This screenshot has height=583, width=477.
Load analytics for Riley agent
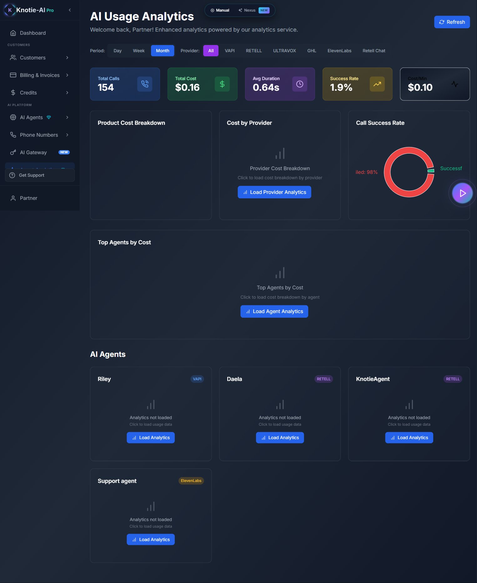[151, 438]
